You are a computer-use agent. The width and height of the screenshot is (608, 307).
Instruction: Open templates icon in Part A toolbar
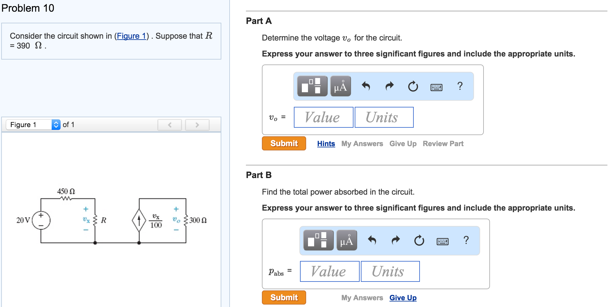coord(312,86)
